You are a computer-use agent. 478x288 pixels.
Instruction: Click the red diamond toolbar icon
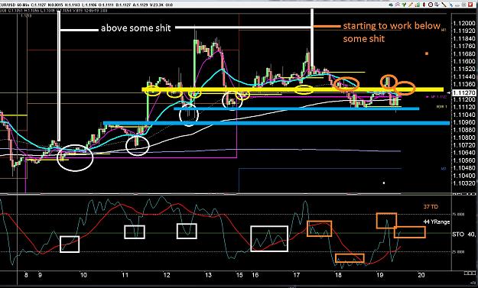tap(424, 5)
